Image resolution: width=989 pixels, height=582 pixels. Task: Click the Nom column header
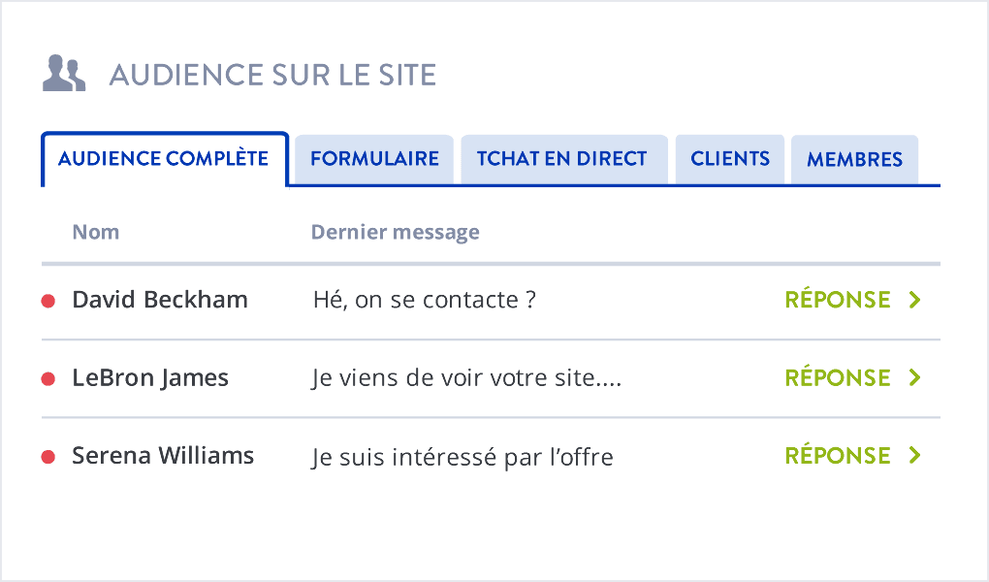pos(96,233)
